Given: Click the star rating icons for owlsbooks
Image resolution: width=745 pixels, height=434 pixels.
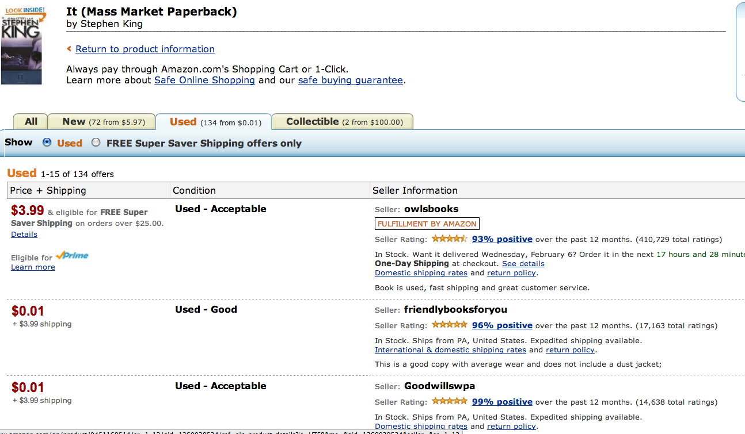Looking at the screenshot, I should click(450, 239).
